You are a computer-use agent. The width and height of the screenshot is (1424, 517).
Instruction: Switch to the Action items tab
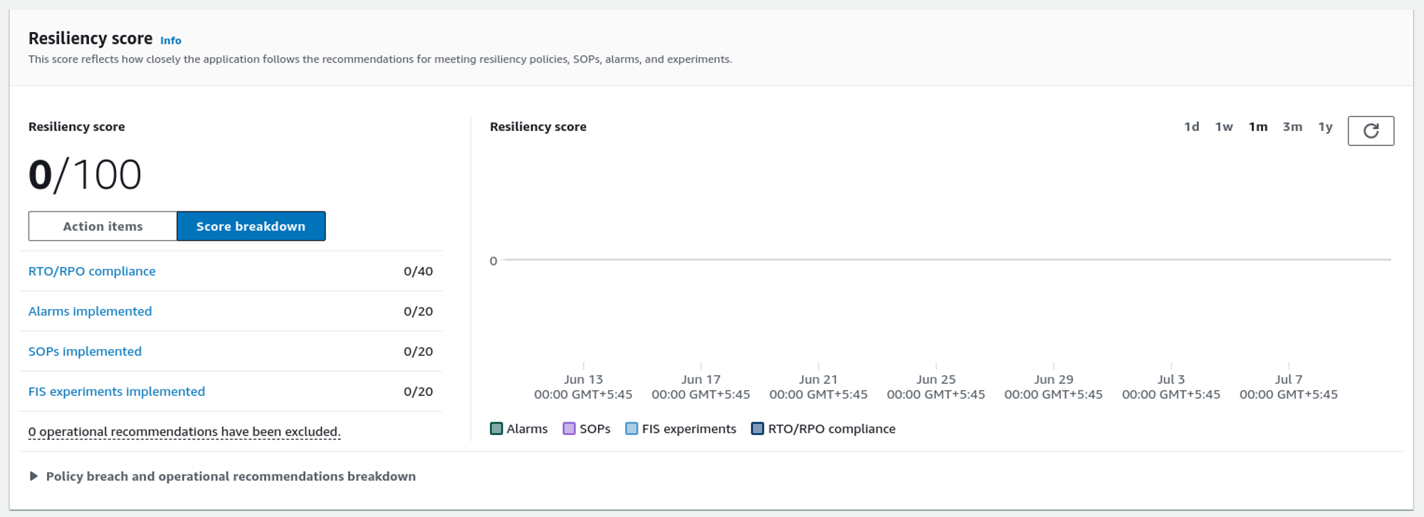103,226
